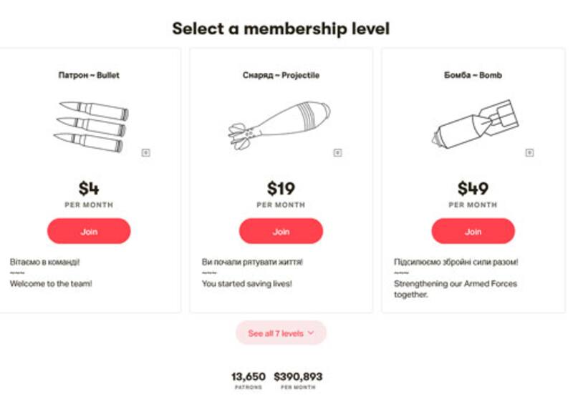Click the mortar projectile illustration
Screen dimensions: 573x404
click(279, 124)
